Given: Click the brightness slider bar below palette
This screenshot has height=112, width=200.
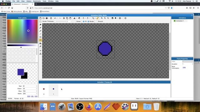Looking at the screenshot, I should [x=22, y=45].
